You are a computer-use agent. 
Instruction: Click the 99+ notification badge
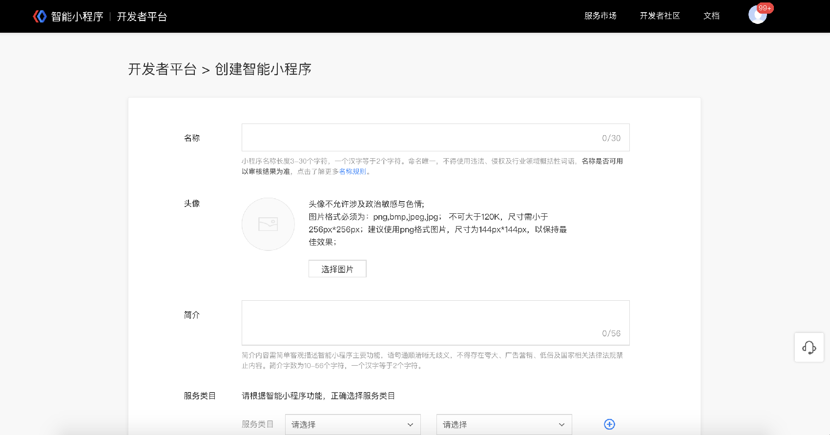[765, 8]
